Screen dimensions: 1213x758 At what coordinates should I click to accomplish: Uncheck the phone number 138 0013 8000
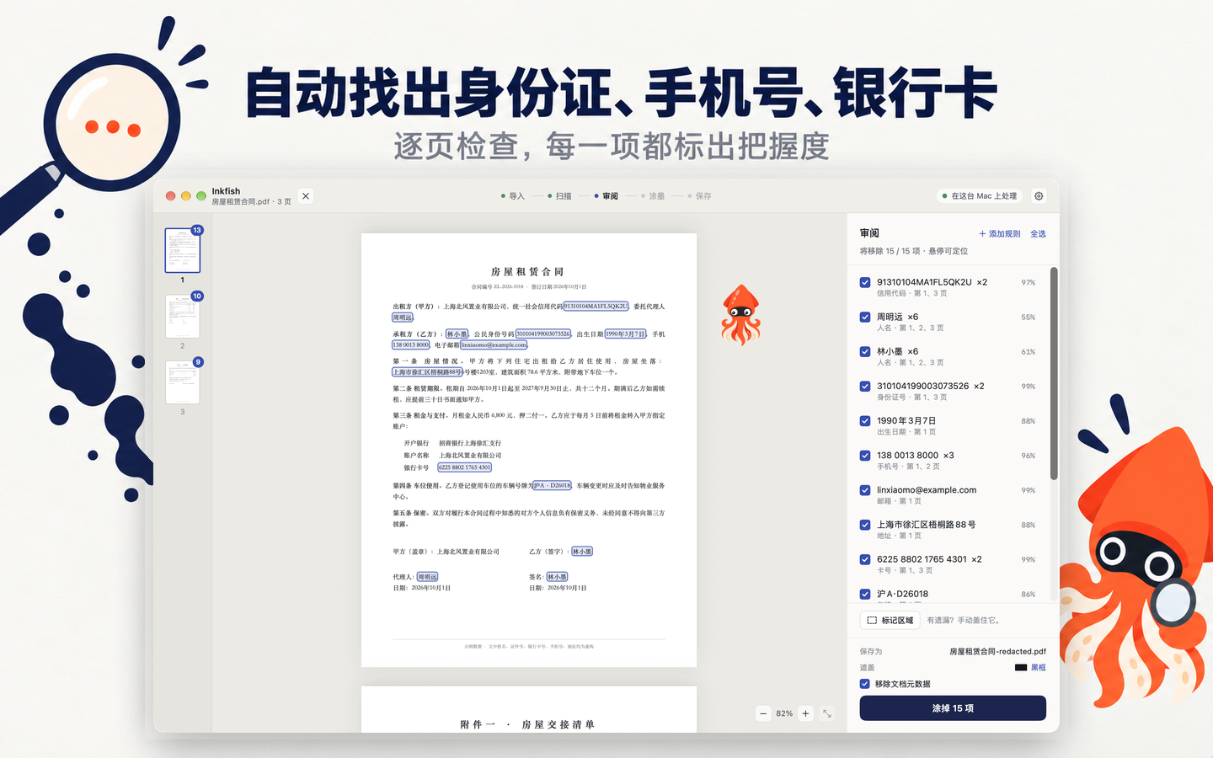[865, 456]
